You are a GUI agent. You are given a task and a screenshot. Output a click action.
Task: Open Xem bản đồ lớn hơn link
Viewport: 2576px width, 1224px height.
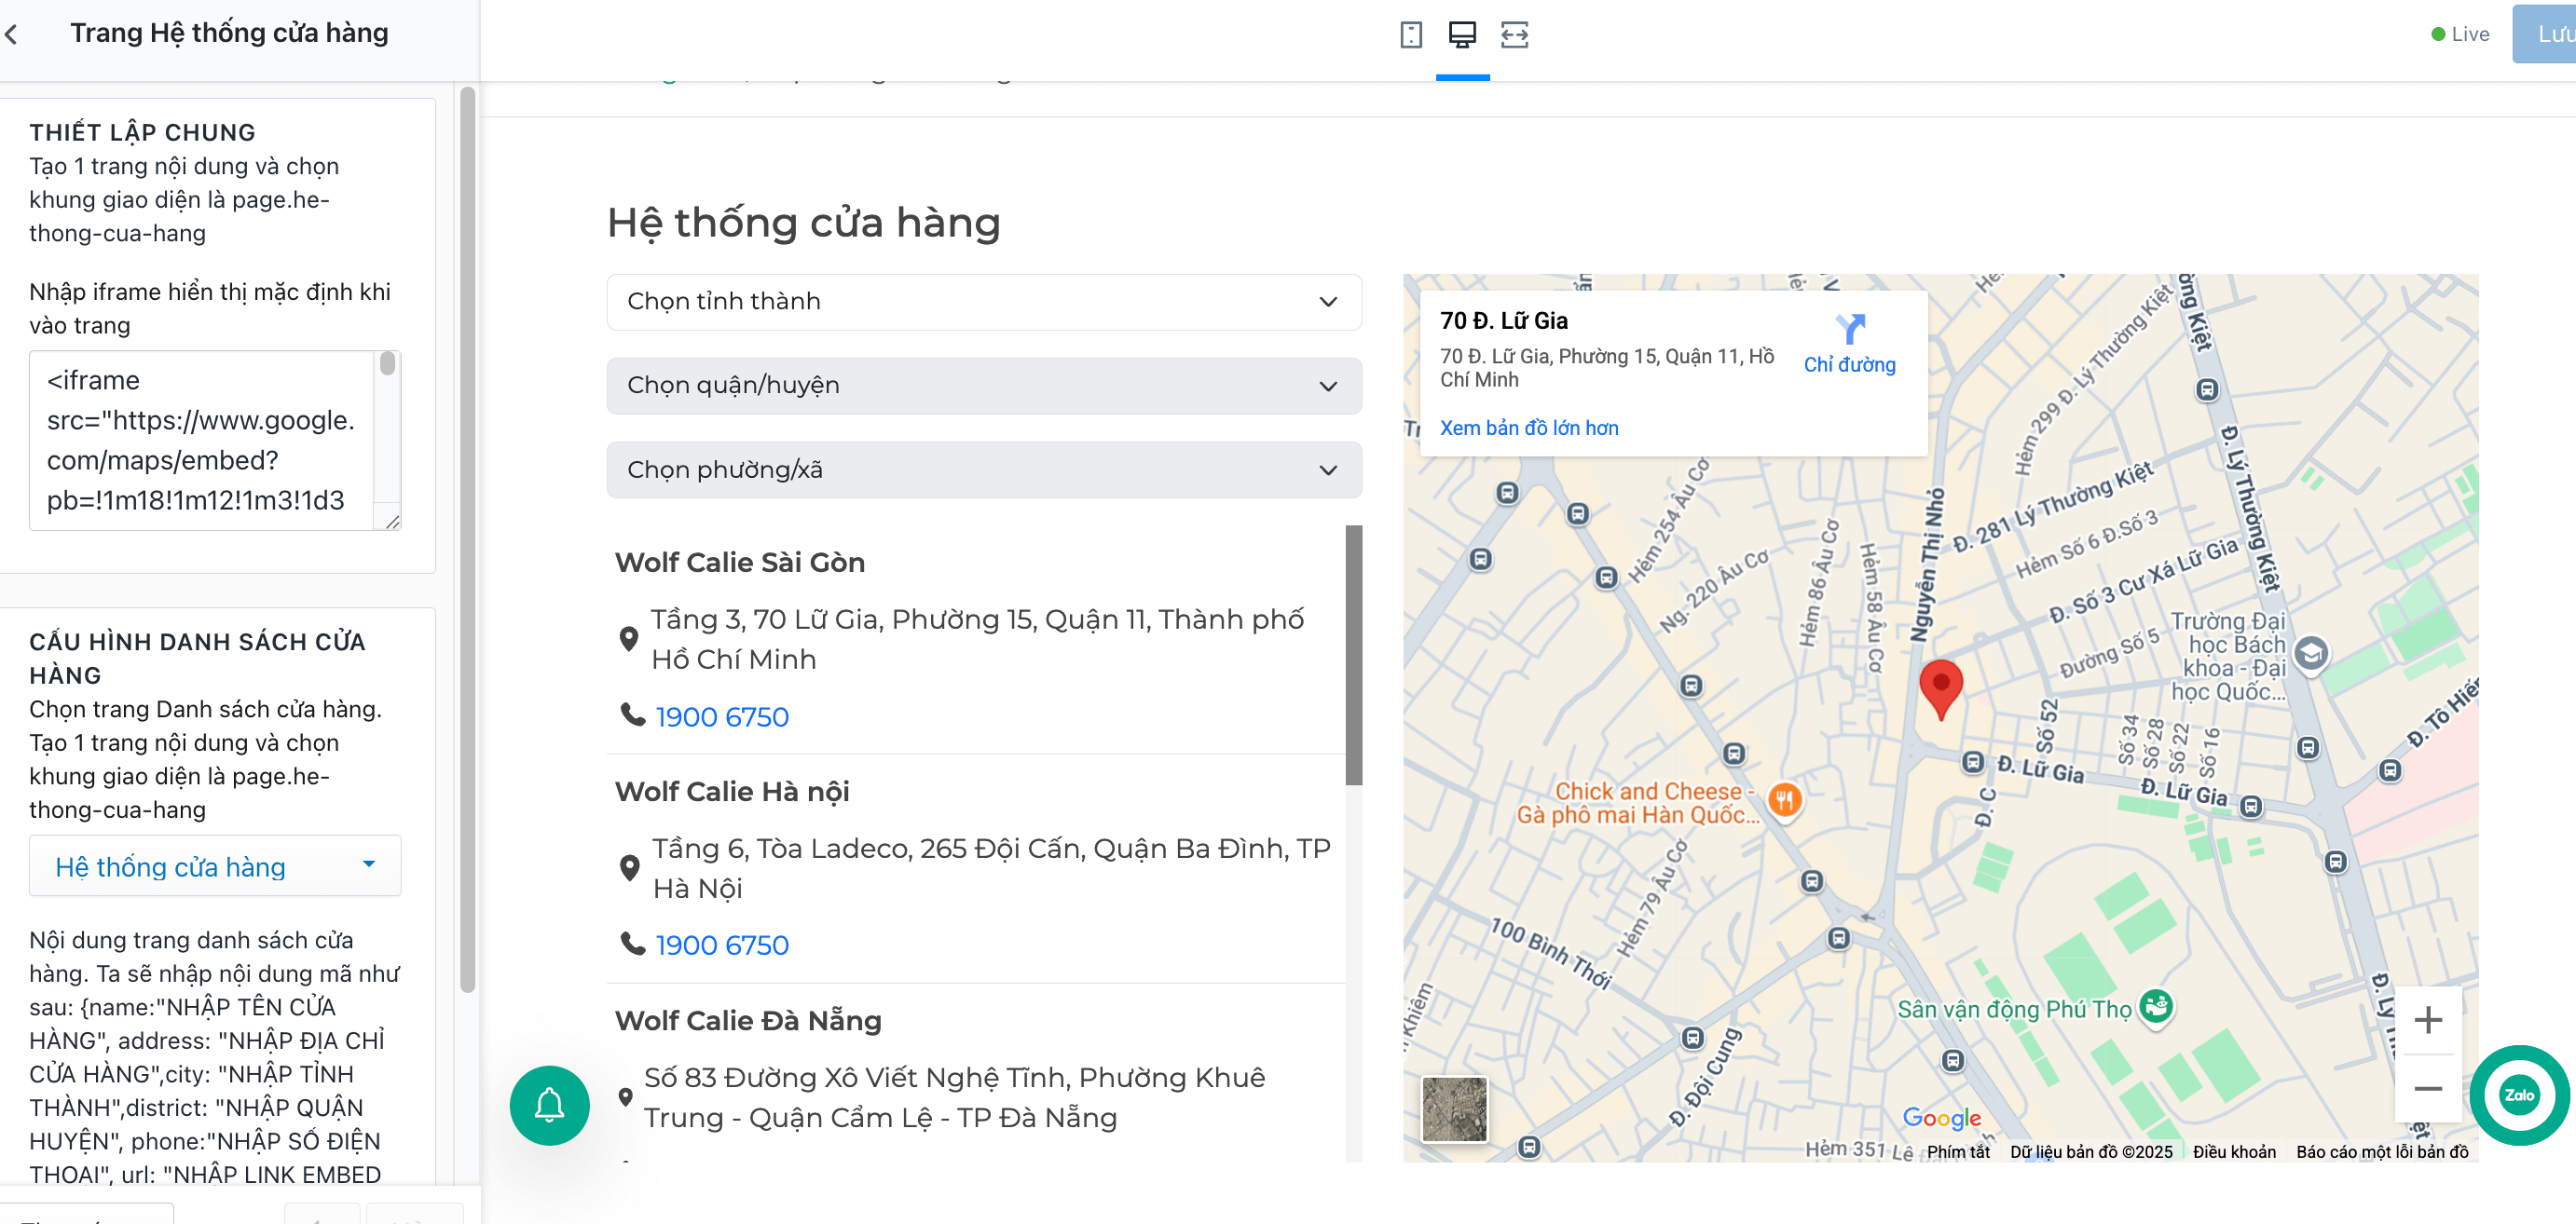[1529, 428]
